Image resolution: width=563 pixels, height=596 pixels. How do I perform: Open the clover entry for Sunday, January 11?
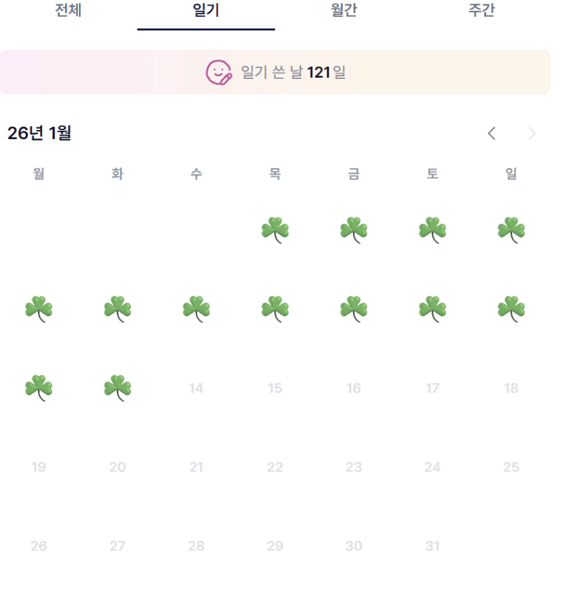pyautogui.click(x=511, y=309)
